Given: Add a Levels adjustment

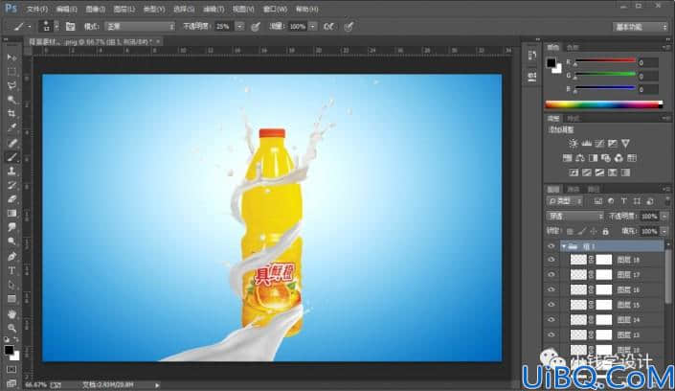Looking at the screenshot, I should coord(586,143).
